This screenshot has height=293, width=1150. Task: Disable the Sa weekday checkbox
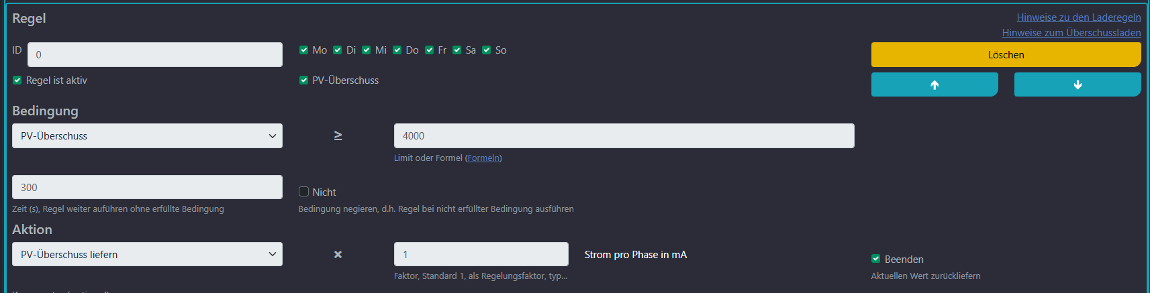point(457,50)
